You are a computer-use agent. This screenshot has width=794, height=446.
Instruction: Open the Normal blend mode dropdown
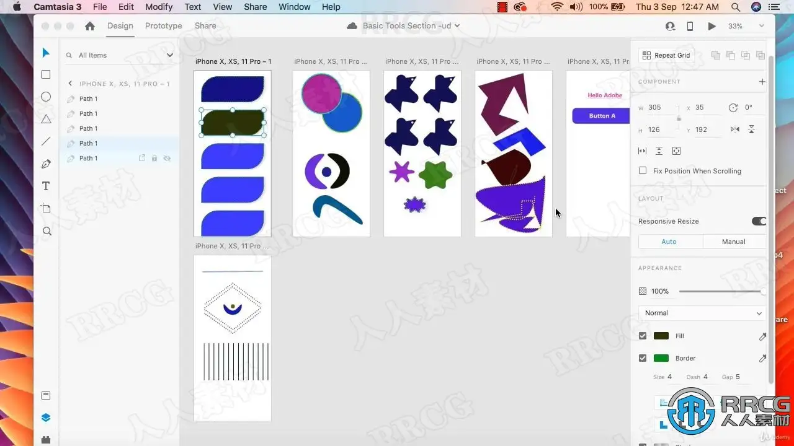pos(702,313)
